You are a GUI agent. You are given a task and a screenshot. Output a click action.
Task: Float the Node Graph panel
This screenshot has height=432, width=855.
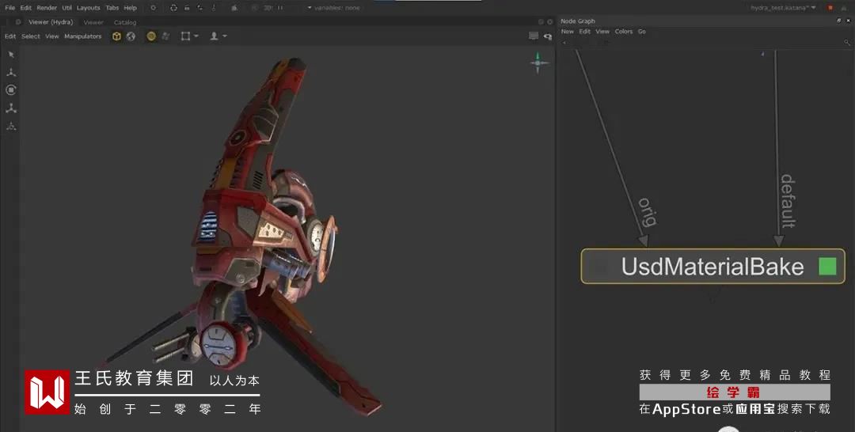point(838,21)
